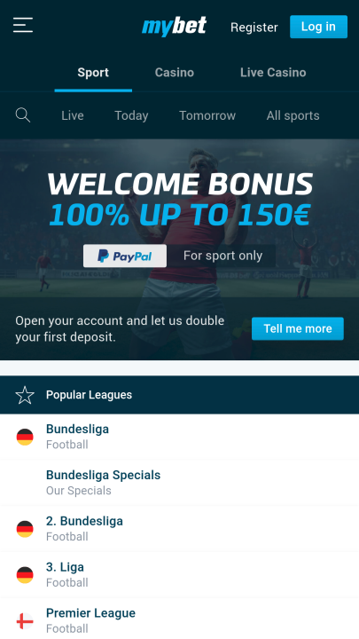Switch to the Casino tab
Screen dimensions: 359x639
pos(175,73)
